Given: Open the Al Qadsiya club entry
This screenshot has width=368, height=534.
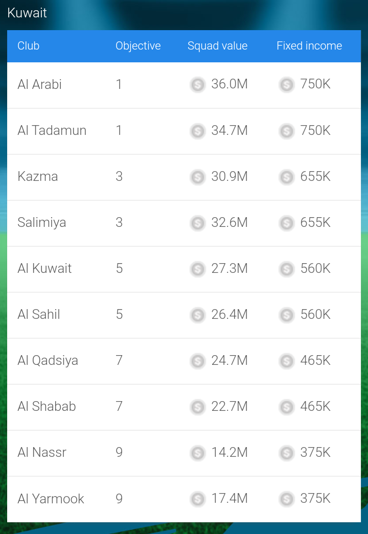Looking at the screenshot, I should (184, 361).
